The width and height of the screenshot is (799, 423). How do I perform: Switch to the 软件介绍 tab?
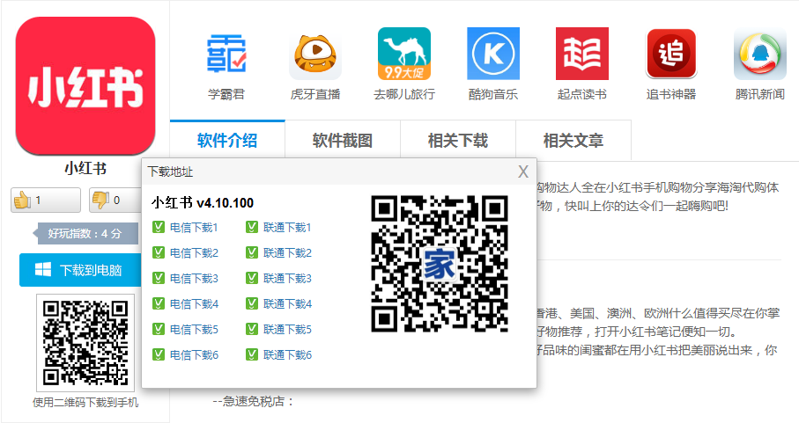pyautogui.click(x=227, y=141)
